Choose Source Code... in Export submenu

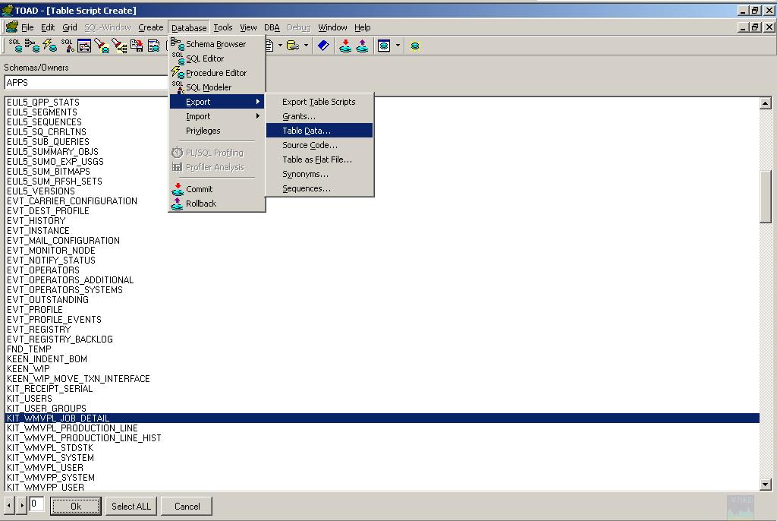(x=319, y=145)
